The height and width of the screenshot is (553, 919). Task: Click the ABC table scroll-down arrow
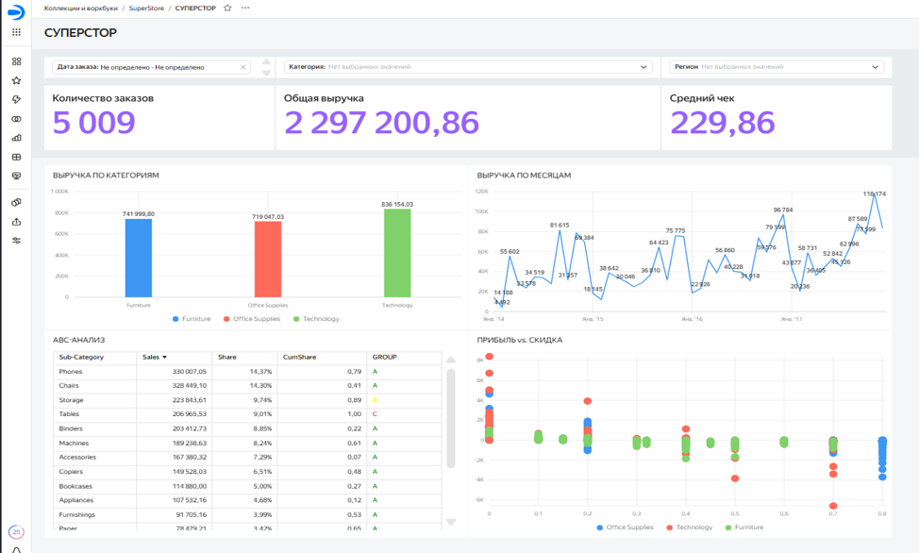(x=451, y=521)
